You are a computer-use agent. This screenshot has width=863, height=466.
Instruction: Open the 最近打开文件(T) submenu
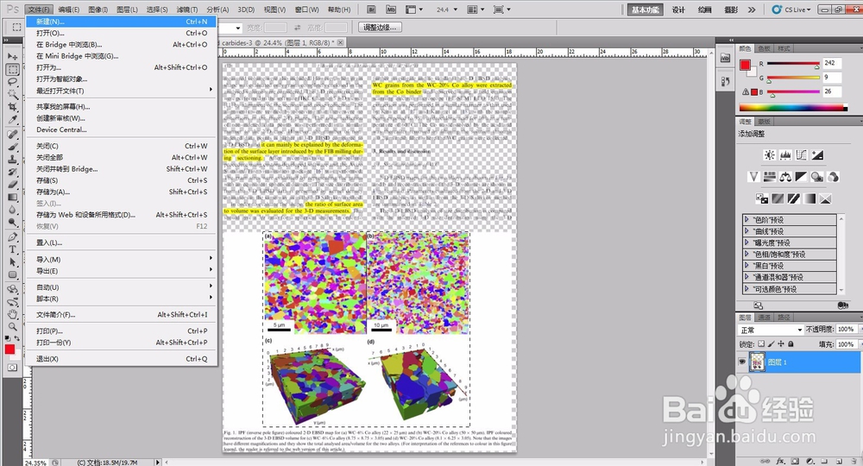[122, 91]
